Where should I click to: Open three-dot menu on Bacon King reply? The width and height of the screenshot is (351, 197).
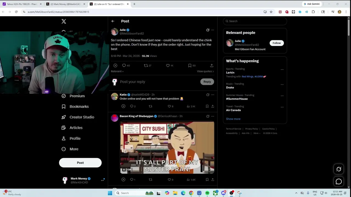pyautogui.click(x=213, y=116)
